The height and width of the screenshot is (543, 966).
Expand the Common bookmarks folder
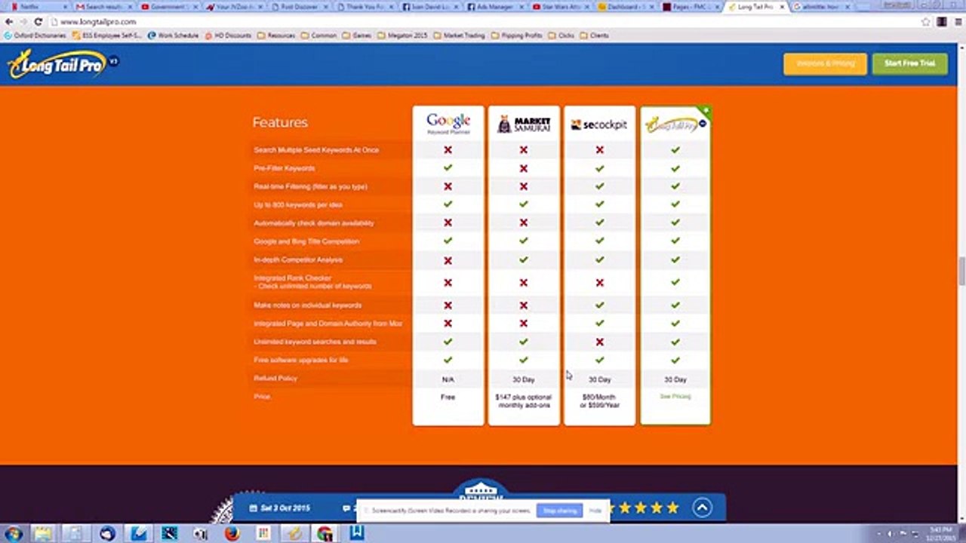[318, 35]
